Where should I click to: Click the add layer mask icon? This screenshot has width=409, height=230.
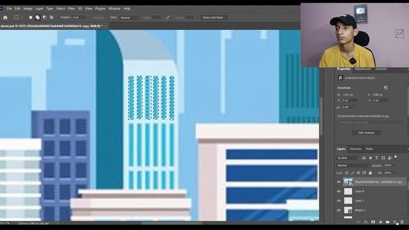coord(373,222)
